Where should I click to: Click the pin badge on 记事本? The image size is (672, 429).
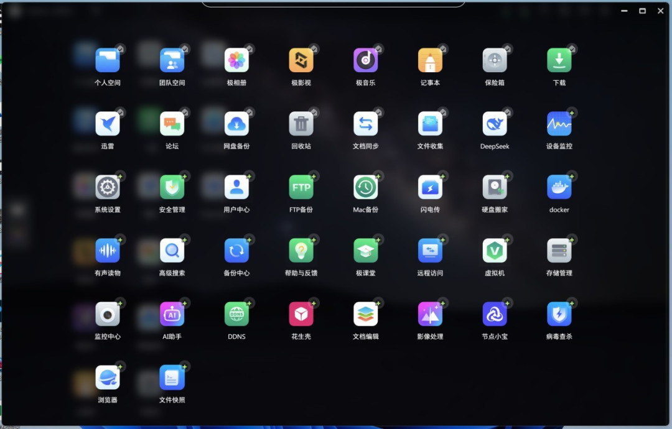click(443, 49)
